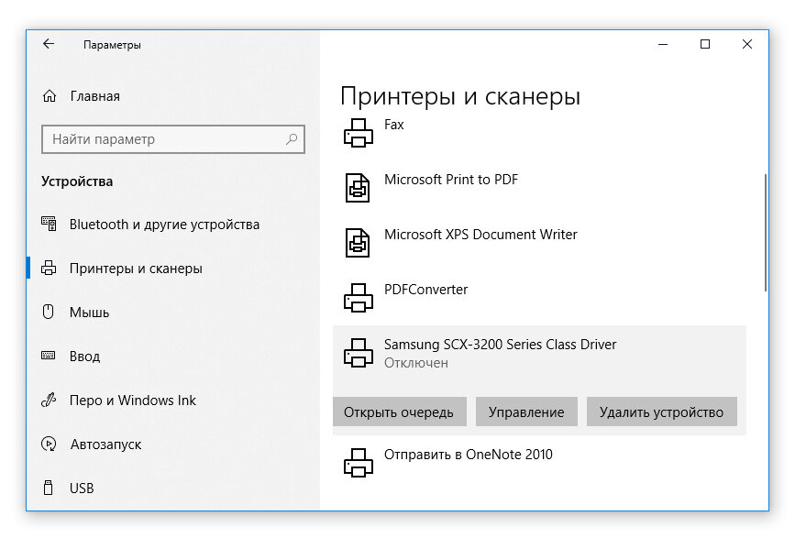This screenshot has width=795, height=538.
Task: Click the pen icon for Windows Ink
Action: 49,400
